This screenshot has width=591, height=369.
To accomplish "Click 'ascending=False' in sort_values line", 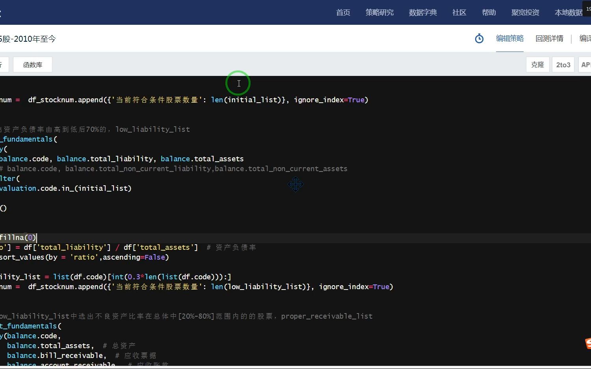I will 134,257.
